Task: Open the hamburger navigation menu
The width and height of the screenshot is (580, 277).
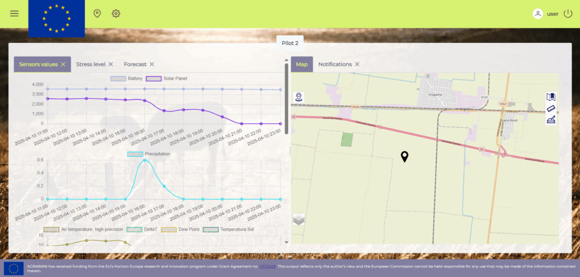Action: 14,14
